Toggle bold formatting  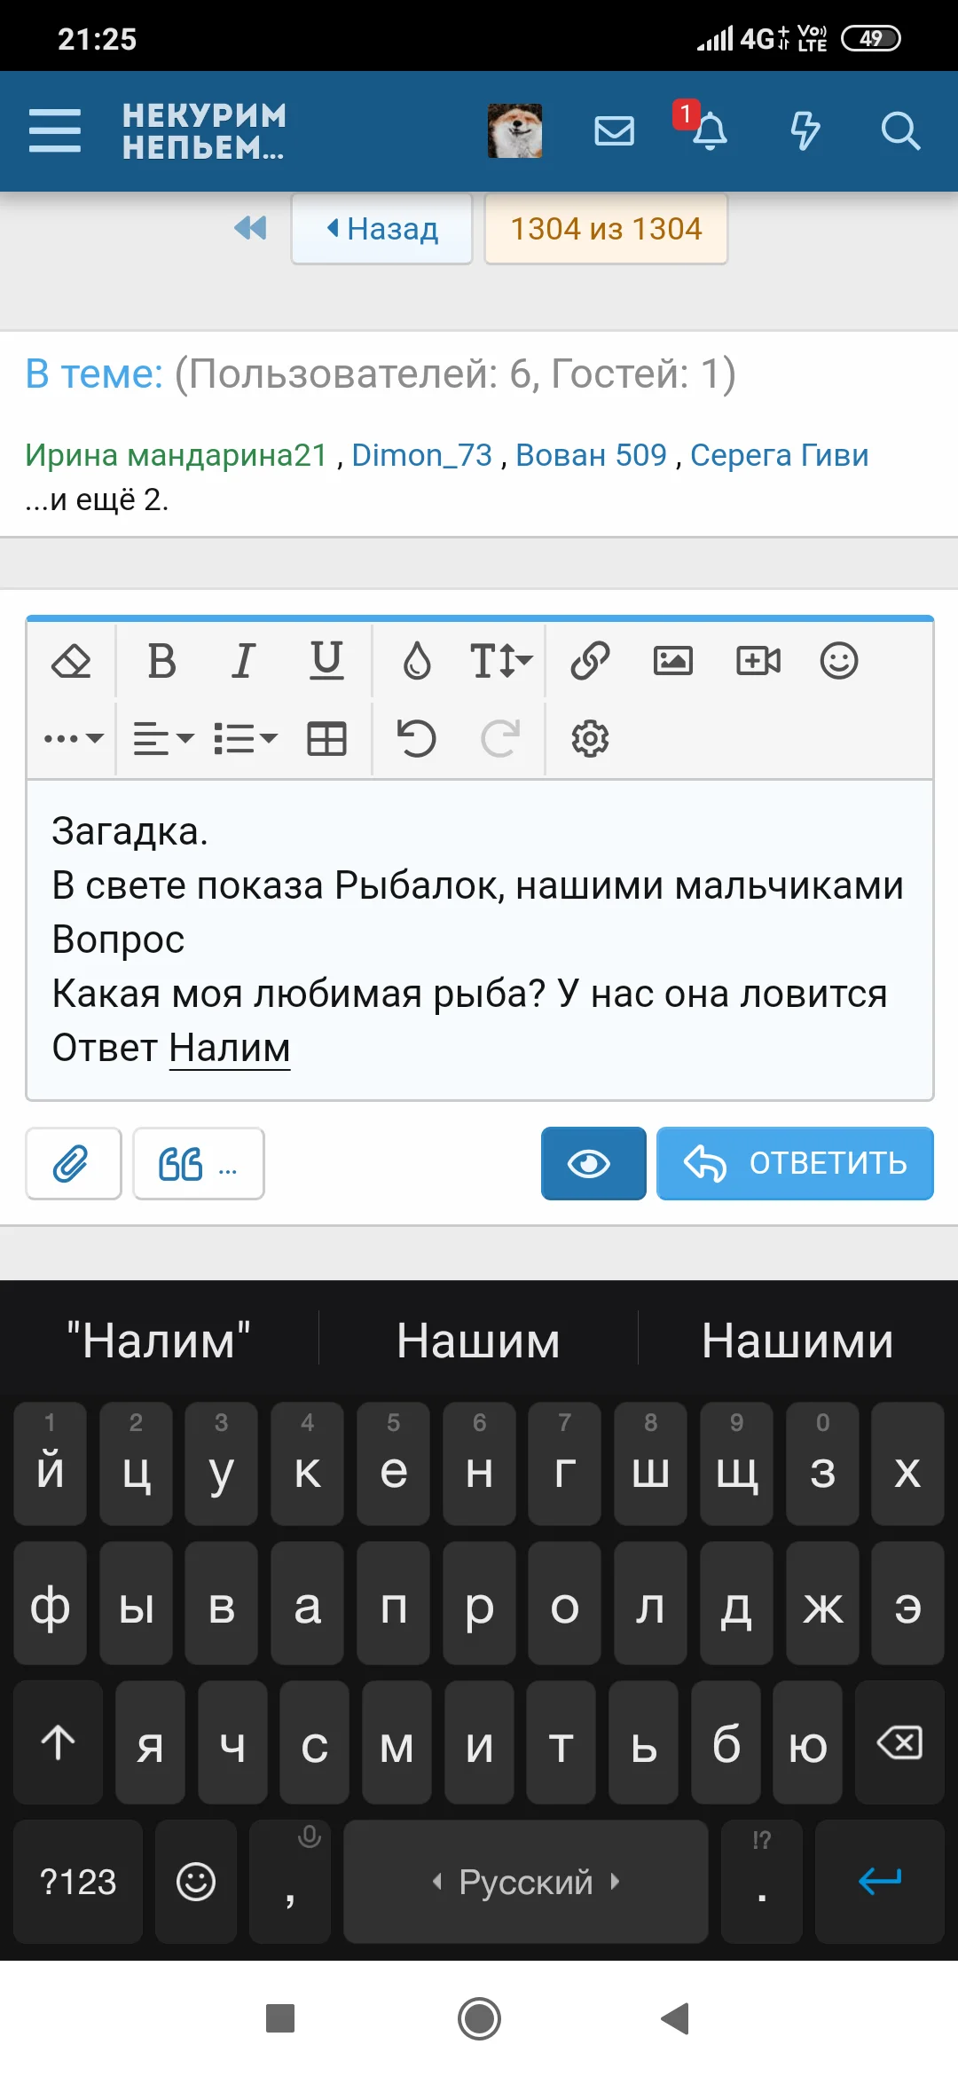(161, 661)
